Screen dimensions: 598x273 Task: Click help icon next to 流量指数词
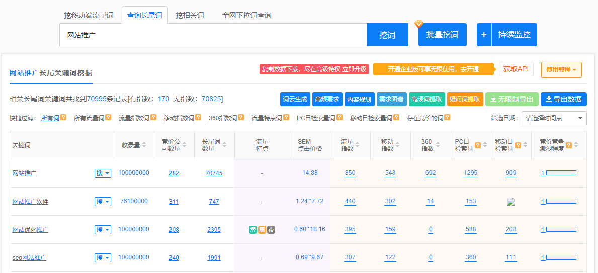(153, 118)
